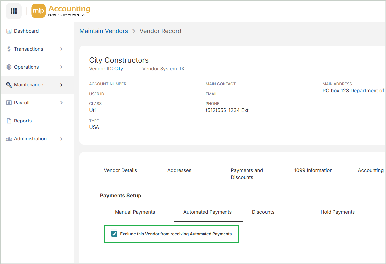
Task: Click the Administration people icon
Action: point(9,139)
